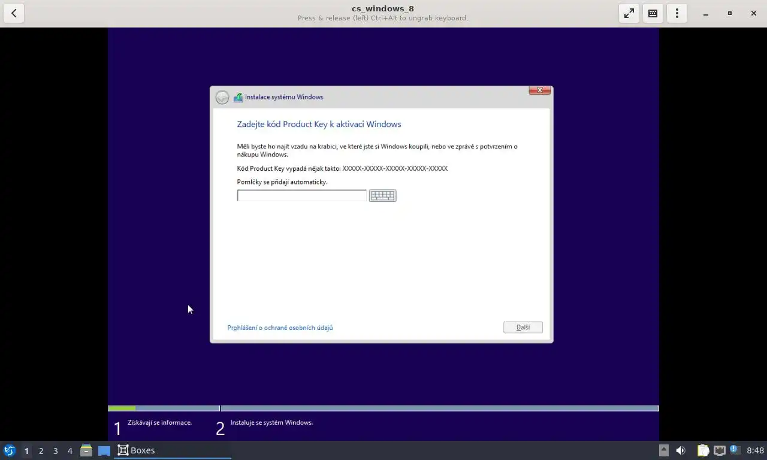The image size is (767, 460).
Task: Switch to workspace 4
Action: click(x=70, y=450)
